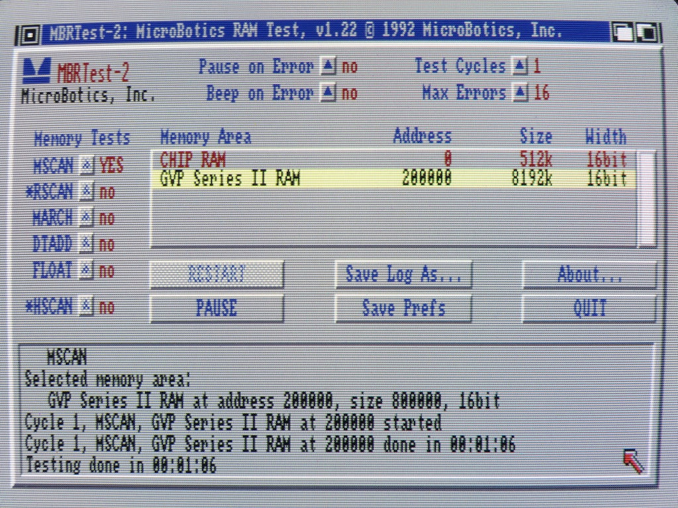The image size is (678, 508).
Task: Click the MicroBotics M logo
Action: pyautogui.click(x=37, y=71)
